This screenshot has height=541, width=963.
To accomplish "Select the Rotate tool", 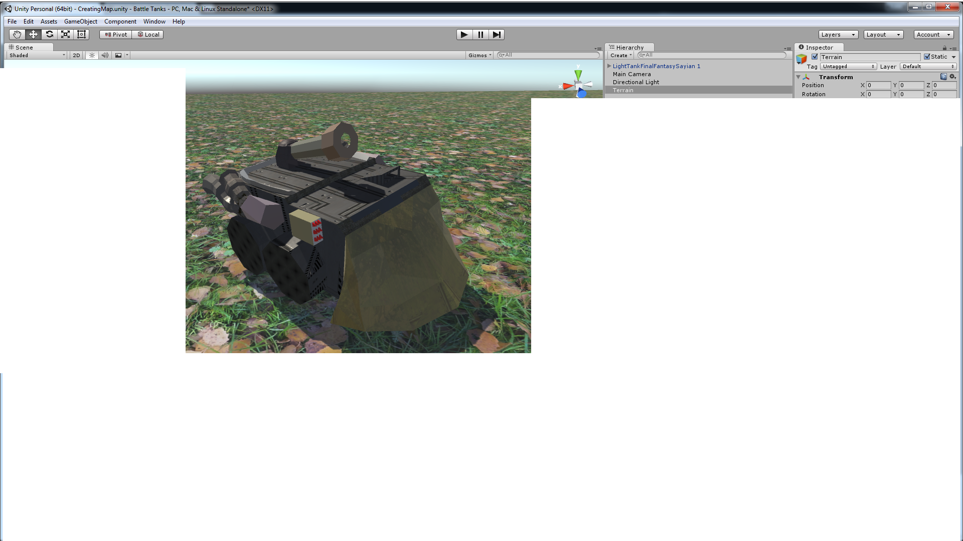I will pyautogui.click(x=49, y=35).
